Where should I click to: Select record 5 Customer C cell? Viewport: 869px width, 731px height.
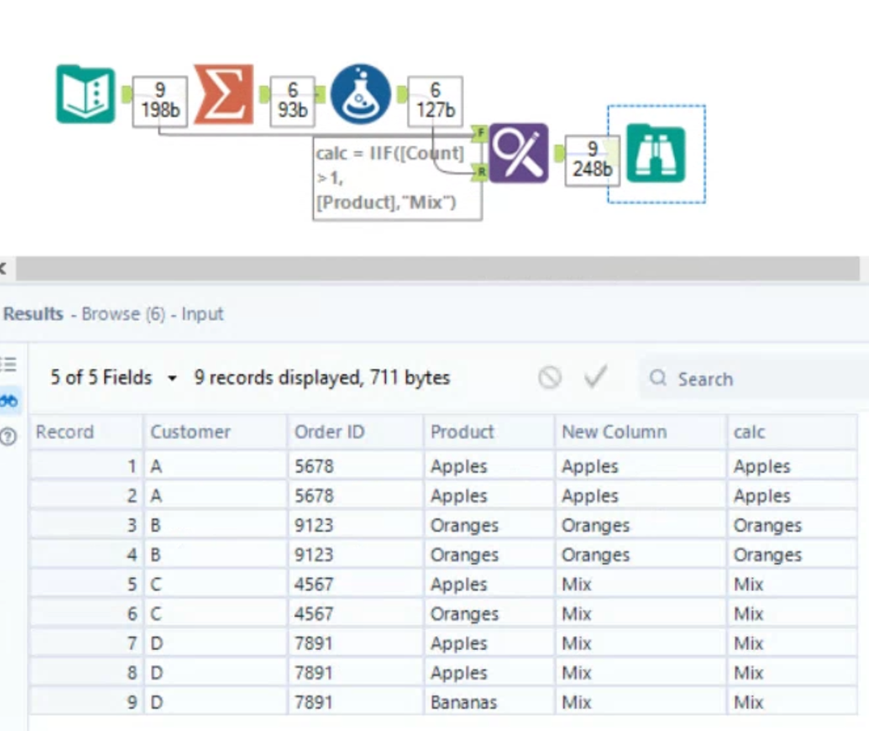(216, 584)
